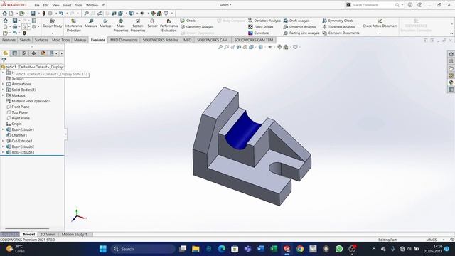Click the Undo icon in quick toolbar
This screenshot has height=256, width=455.
(60, 14)
